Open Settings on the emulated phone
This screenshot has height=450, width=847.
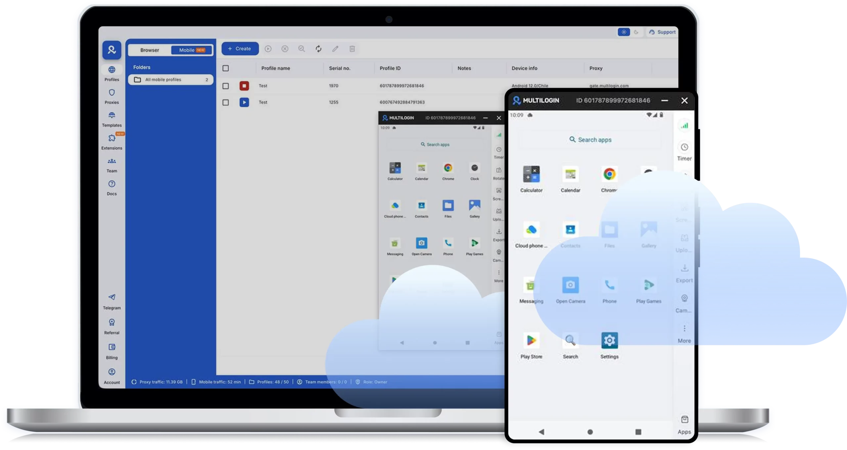coord(609,340)
